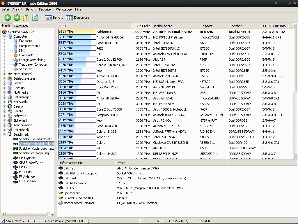Select FPU SinJulia benchmark icon
This screenshot has width=298, height=224.
click(x=15, y=181)
